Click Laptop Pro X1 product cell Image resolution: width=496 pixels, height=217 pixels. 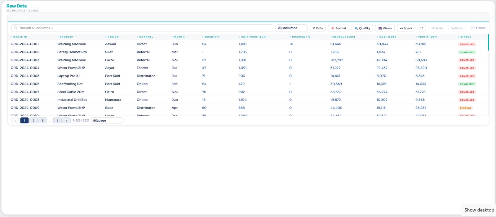click(x=69, y=76)
